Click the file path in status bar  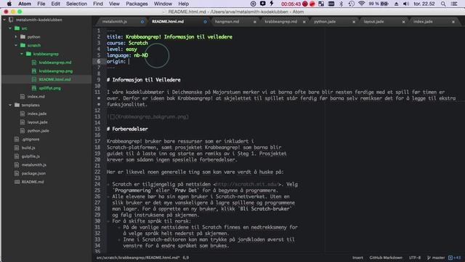click(x=138, y=258)
